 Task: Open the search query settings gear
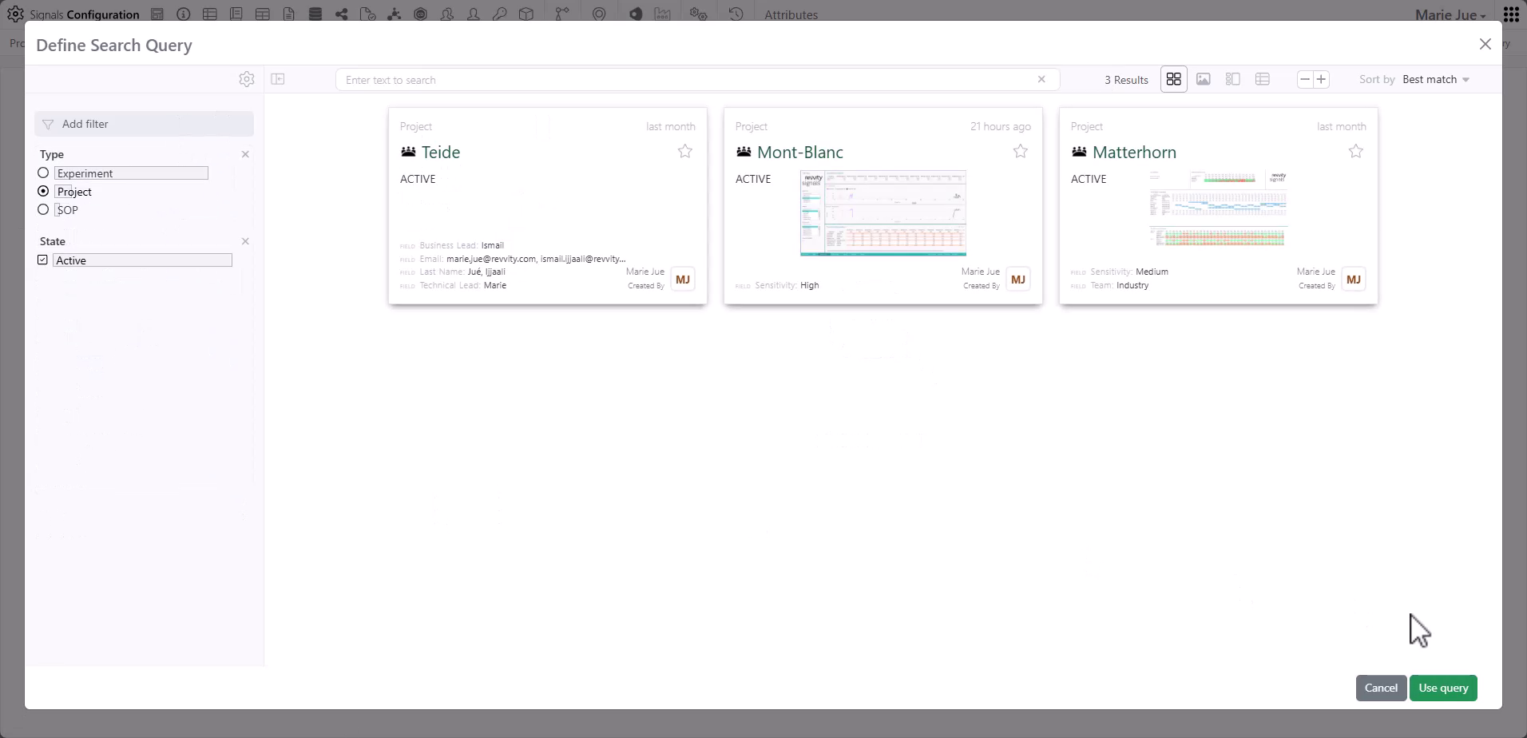246,79
